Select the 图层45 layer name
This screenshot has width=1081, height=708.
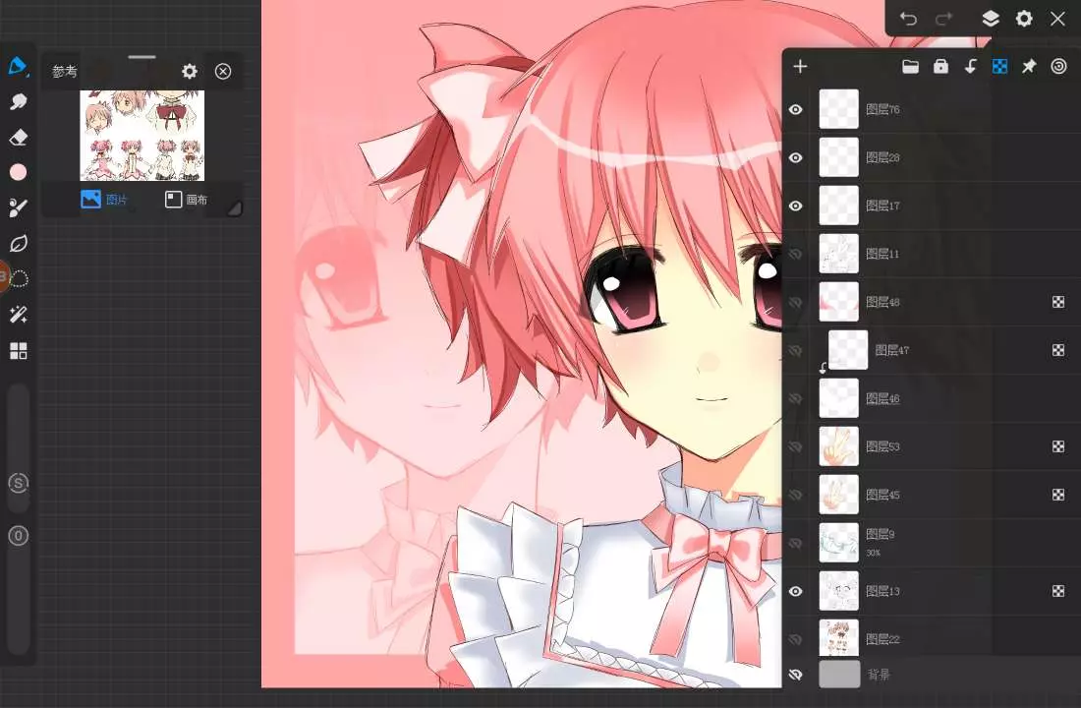coord(882,495)
